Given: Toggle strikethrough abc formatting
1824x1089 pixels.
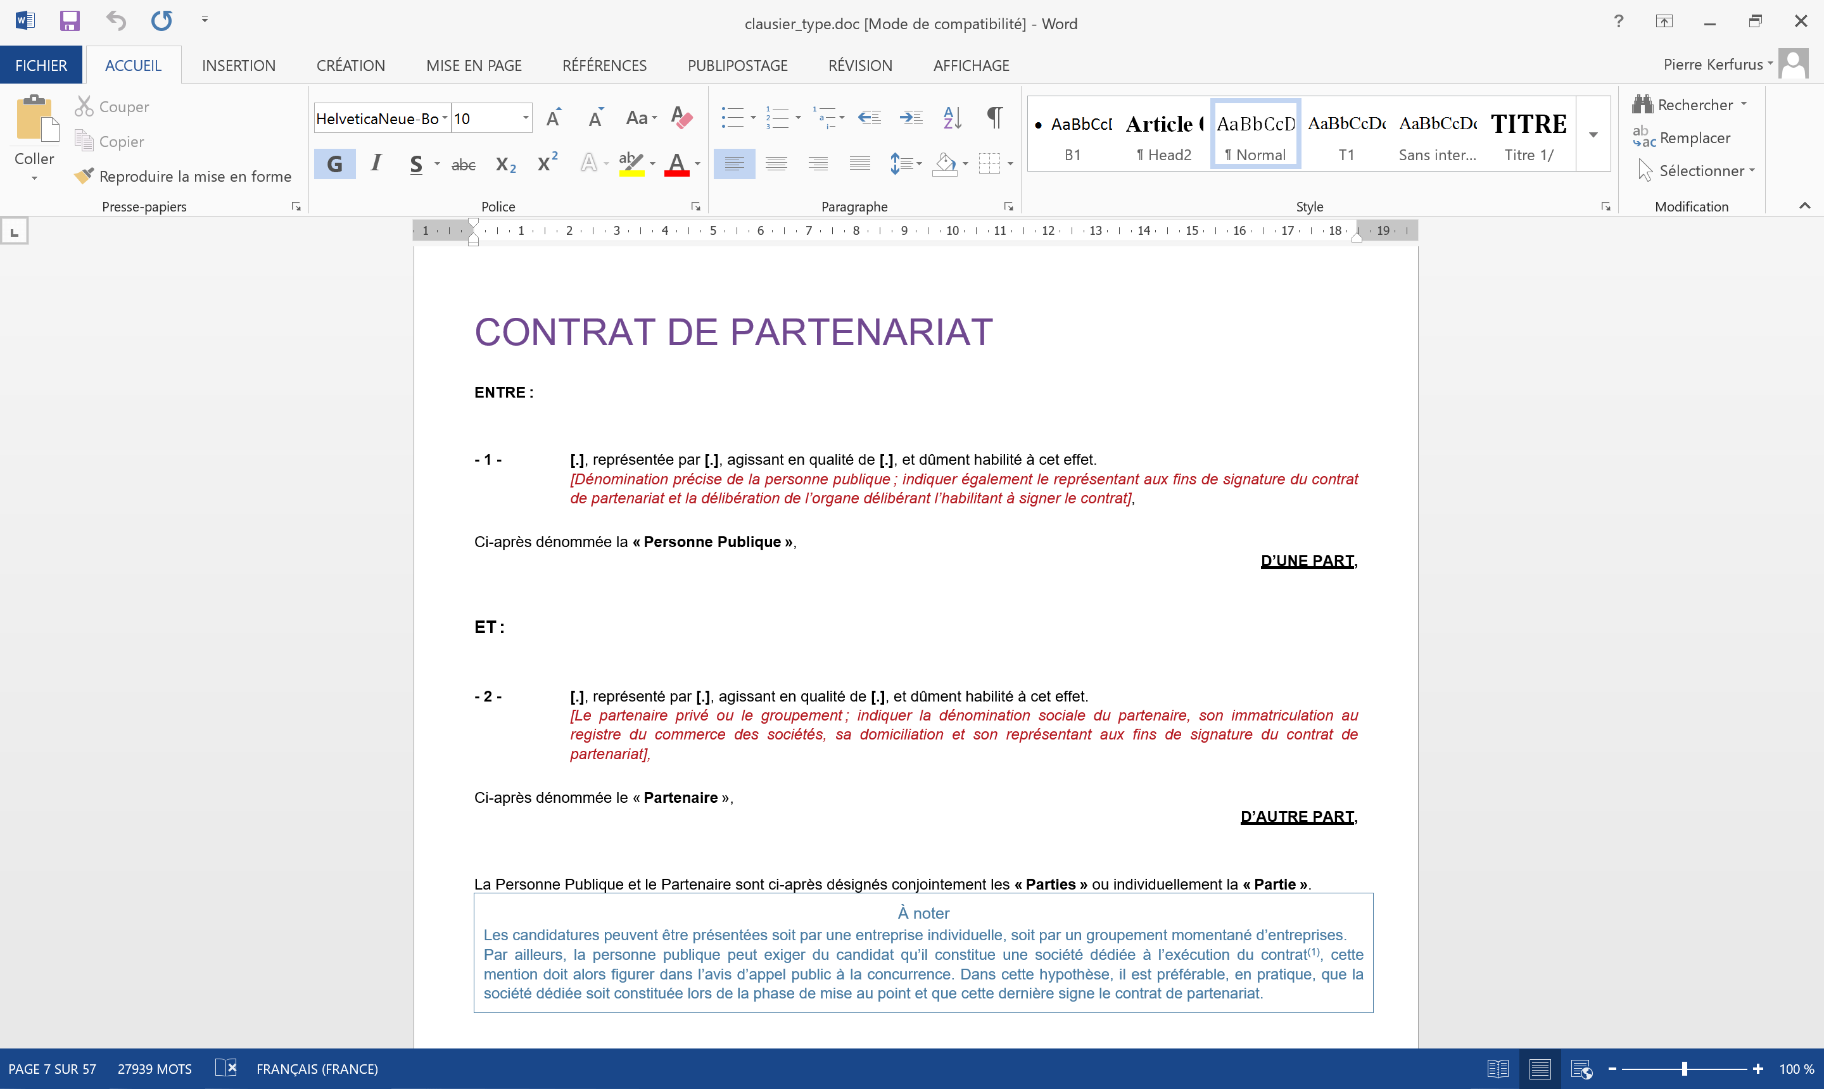Looking at the screenshot, I should [x=463, y=165].
